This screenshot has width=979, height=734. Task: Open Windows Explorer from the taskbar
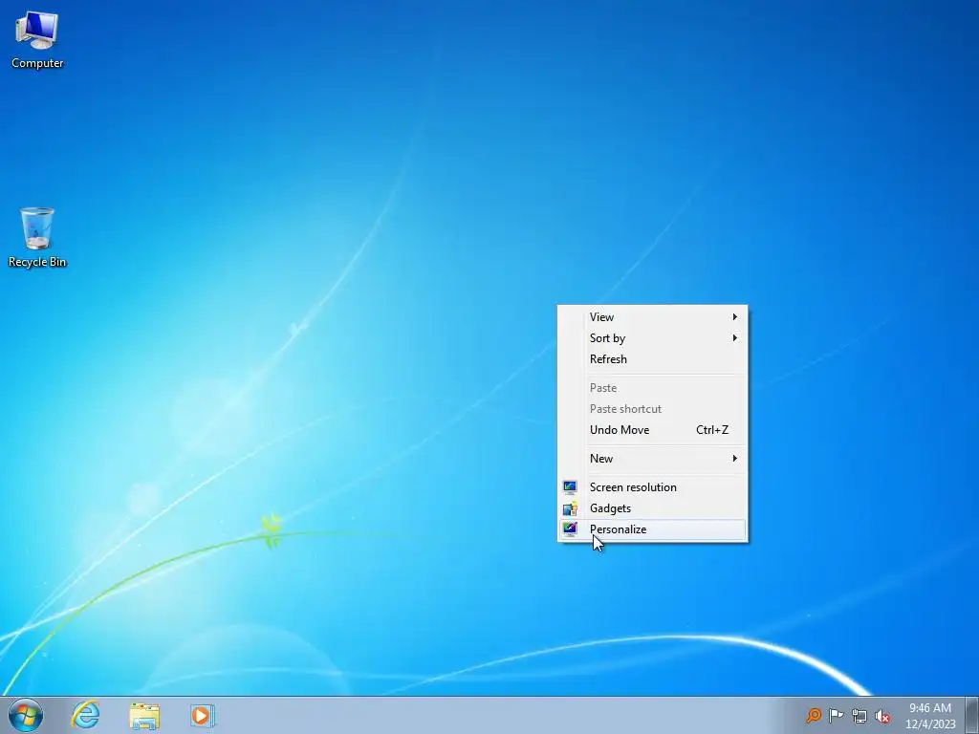point(144,716)
